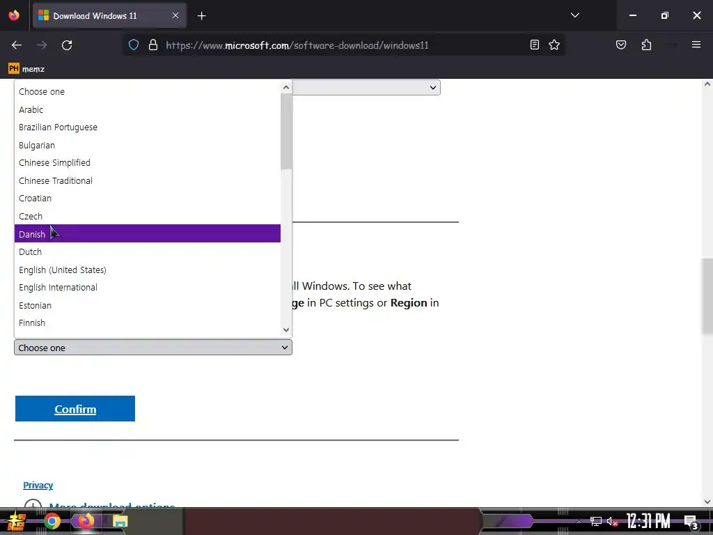The image size is (713, 535).
Task: Click the Confirm button
Action: coord(75,408)
